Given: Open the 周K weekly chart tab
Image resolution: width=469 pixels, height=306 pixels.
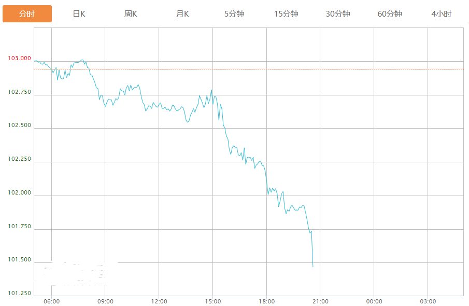Looking at the screenshot, I should 131,14.
